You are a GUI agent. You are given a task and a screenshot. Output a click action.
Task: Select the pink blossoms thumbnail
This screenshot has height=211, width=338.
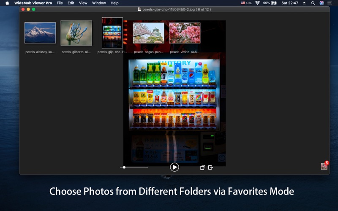[x=185, y=33]
